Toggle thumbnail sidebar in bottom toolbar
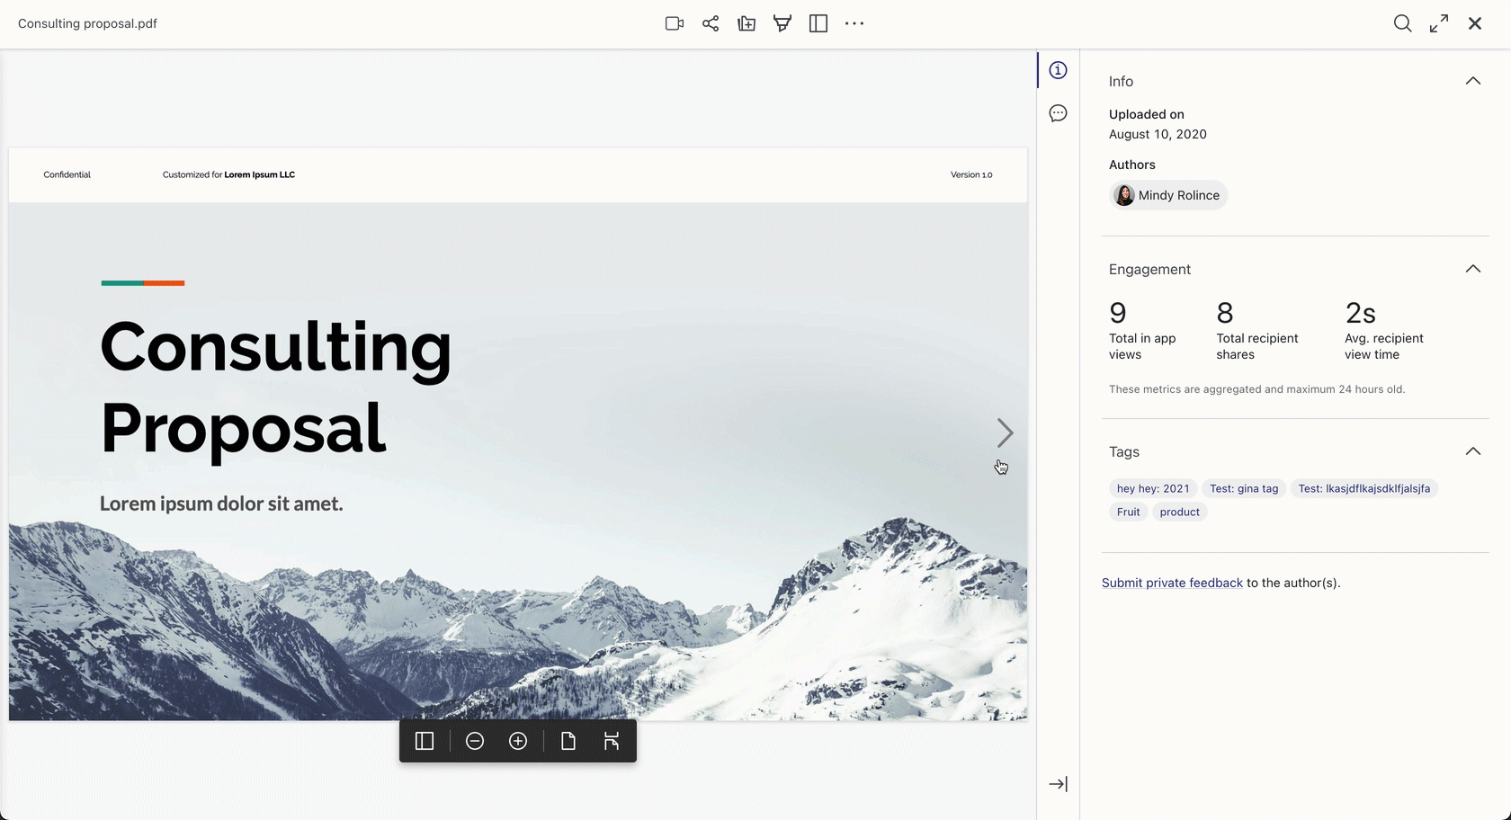The width and height of the screenshot is (1511, 820). tap(425, 741)
